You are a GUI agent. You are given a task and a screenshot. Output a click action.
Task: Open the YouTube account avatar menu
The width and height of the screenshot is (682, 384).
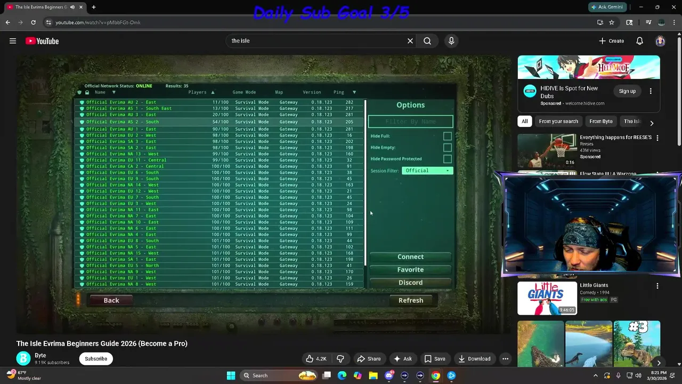660,41
